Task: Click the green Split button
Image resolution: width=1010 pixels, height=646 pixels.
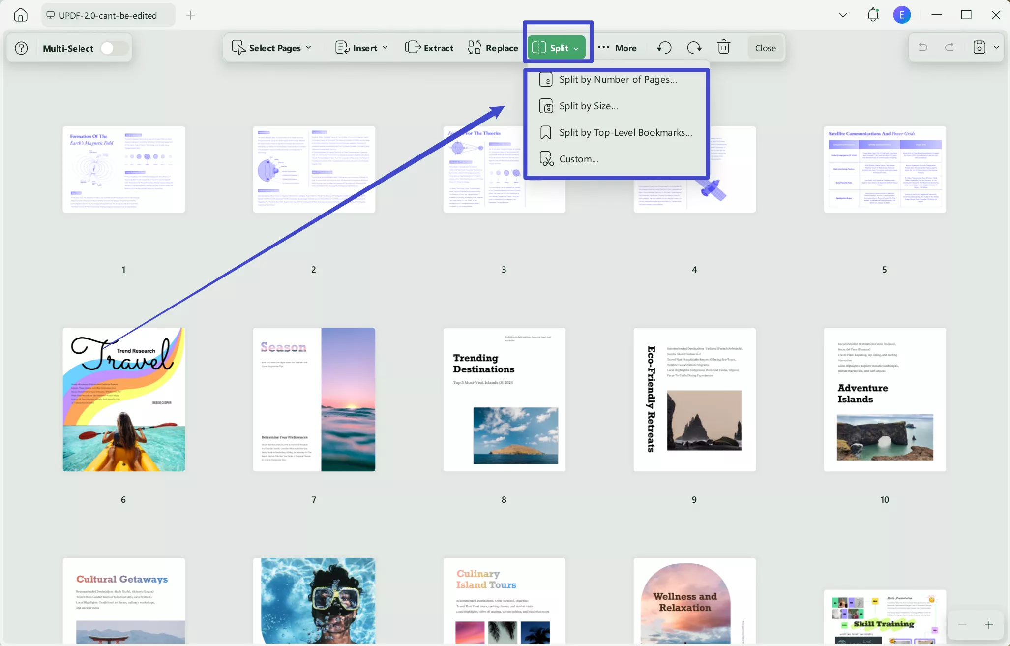Action: point(556,47)
